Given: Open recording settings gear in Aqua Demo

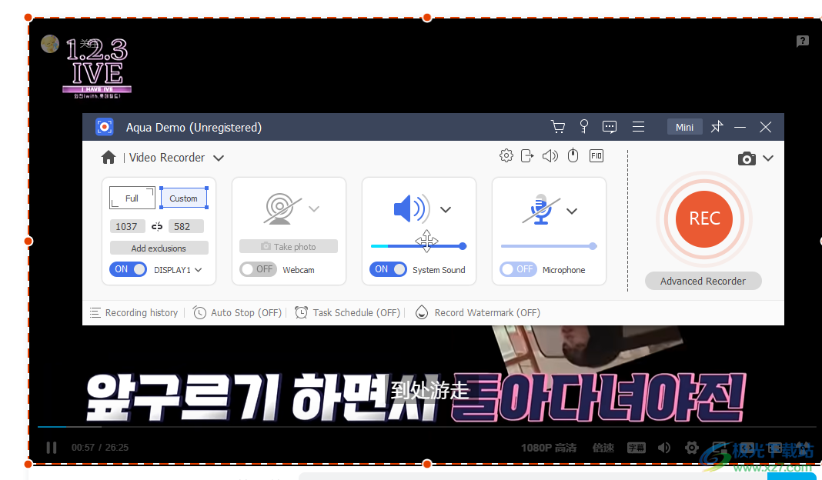Looking at the screenshot, I should tap(506, 155).
